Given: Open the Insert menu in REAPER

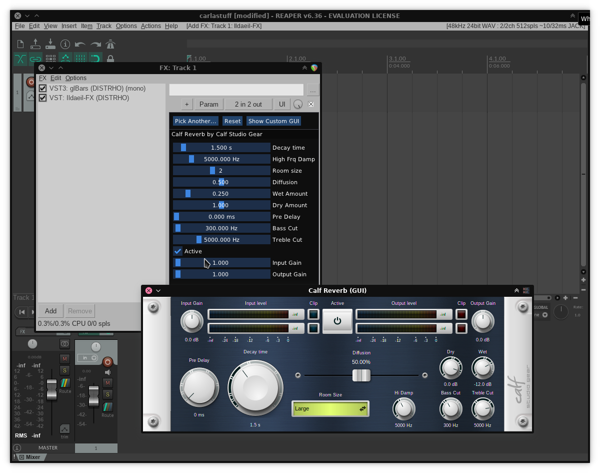Looking at the screenshot, I should coord(69,26).
